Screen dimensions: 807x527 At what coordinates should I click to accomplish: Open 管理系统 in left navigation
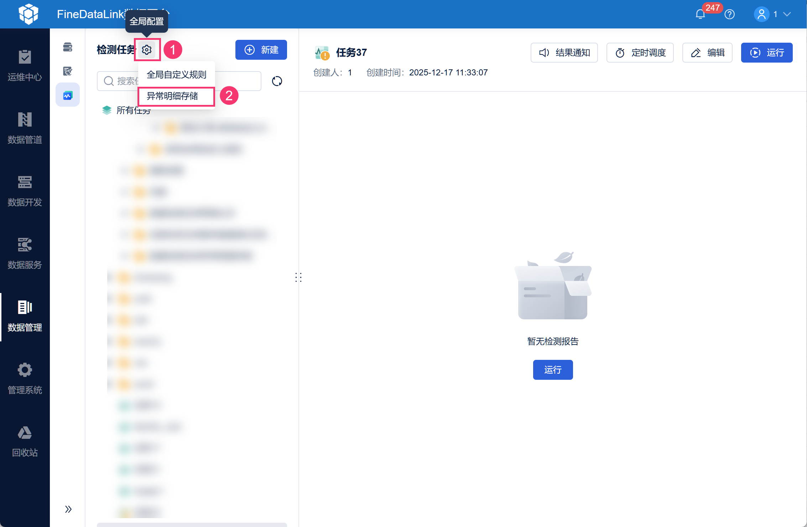(25, 379)
